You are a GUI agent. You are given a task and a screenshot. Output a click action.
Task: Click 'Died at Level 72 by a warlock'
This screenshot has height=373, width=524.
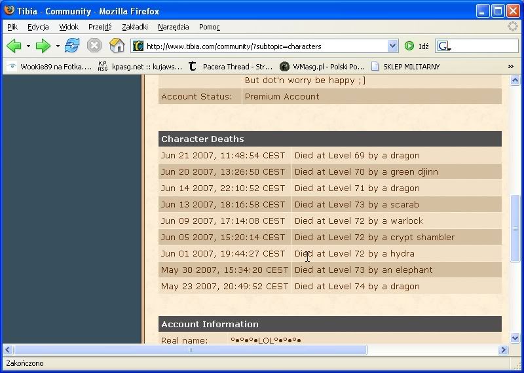[358, 221]
